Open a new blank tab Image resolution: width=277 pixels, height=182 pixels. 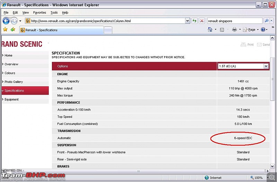point(108,30)
